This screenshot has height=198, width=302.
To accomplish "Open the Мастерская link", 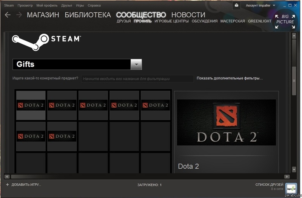I will click(x=233, y=21).
